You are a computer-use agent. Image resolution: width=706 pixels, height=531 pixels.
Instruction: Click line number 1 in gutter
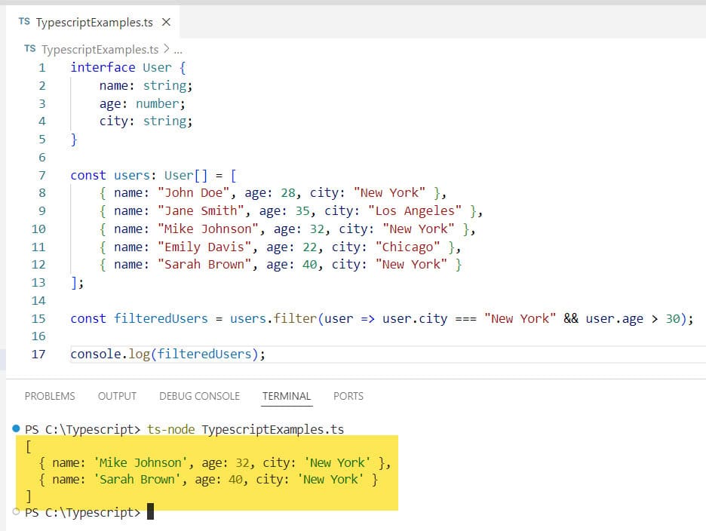tap(42, 68)
